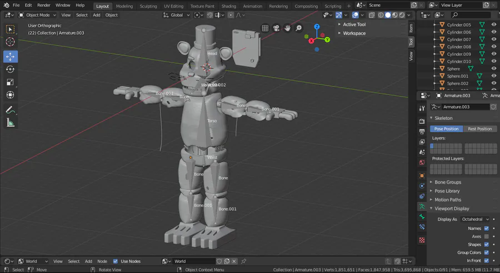The image size is (500, 273).
Task: Switch to the Animation workspace tab
Action: [252, 6]
